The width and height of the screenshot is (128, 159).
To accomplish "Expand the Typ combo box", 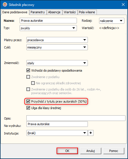I will tap(48, 28).
